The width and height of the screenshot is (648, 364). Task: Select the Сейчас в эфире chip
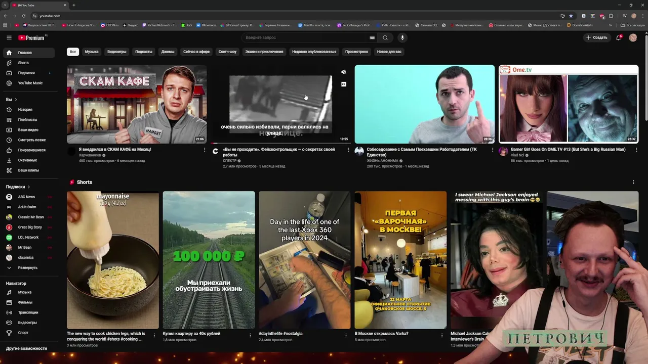click(196, 52)
